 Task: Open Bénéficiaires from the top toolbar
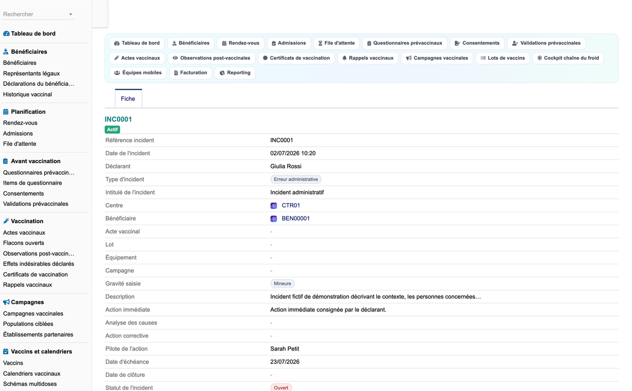pos(191,43)
